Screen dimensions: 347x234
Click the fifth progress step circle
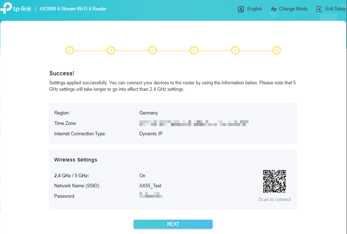(x=235, y=50)
